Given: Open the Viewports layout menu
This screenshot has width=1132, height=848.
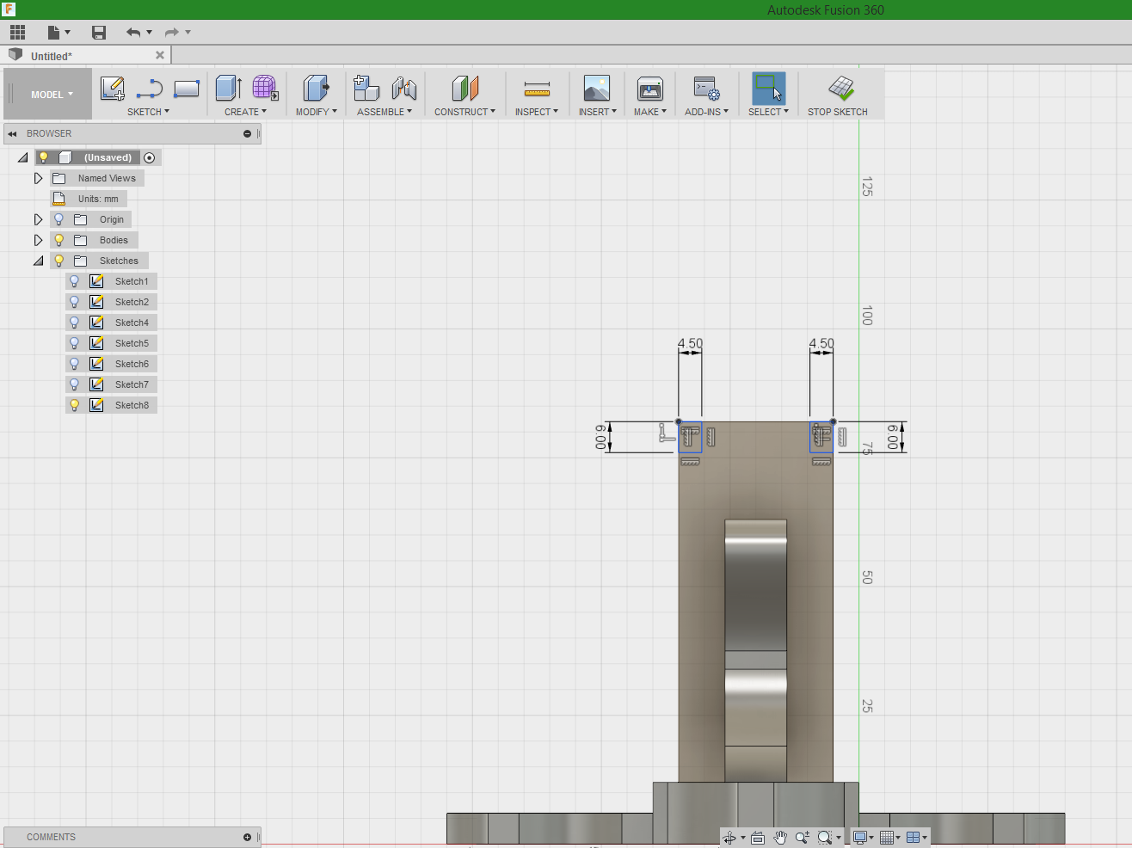Looking at the screenshot, I should 914,837.
